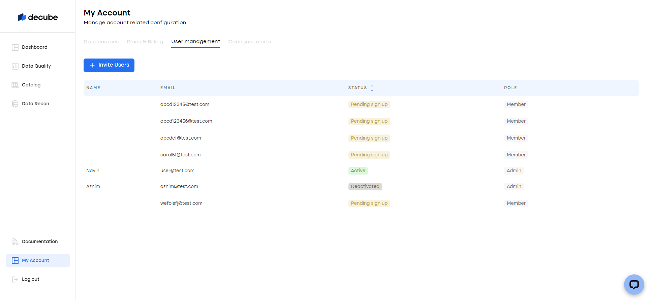Open Data Quality via its chart icon
647x300 pixels.
(x=15, y=66)
